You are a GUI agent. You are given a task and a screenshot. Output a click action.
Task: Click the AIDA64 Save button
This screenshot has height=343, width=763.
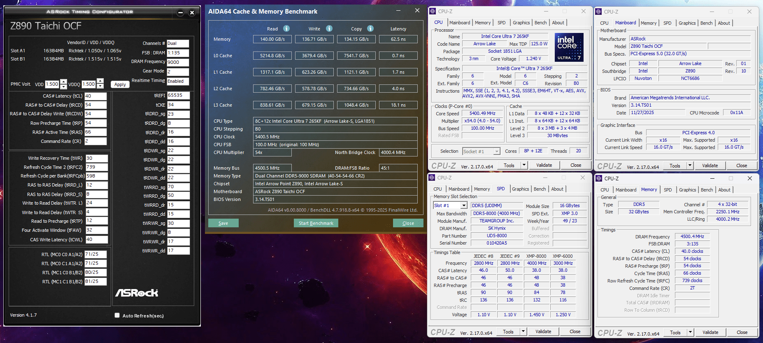[x=223, y=223]
